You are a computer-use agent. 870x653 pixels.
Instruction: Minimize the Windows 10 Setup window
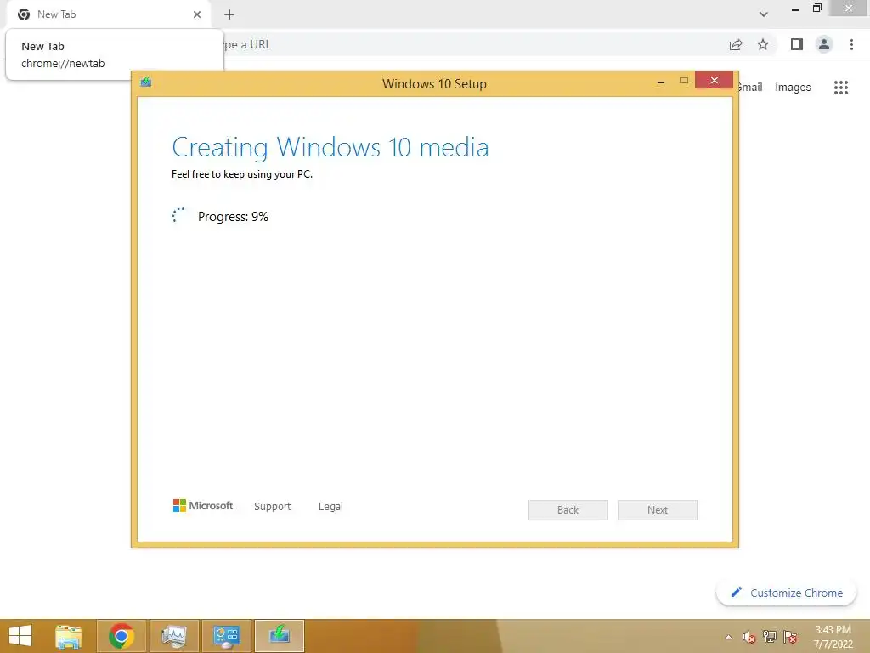click(x=661, y=82)
